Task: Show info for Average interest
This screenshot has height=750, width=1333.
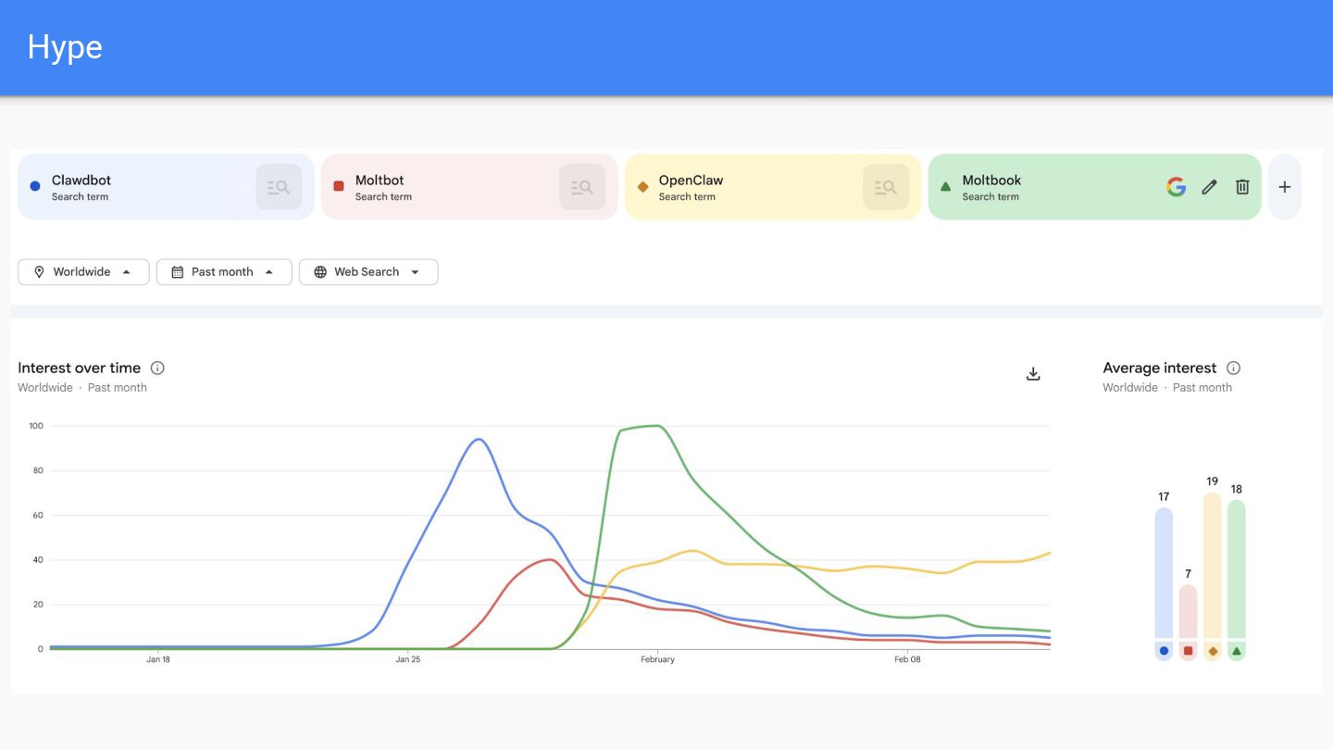Action: 1233,369
